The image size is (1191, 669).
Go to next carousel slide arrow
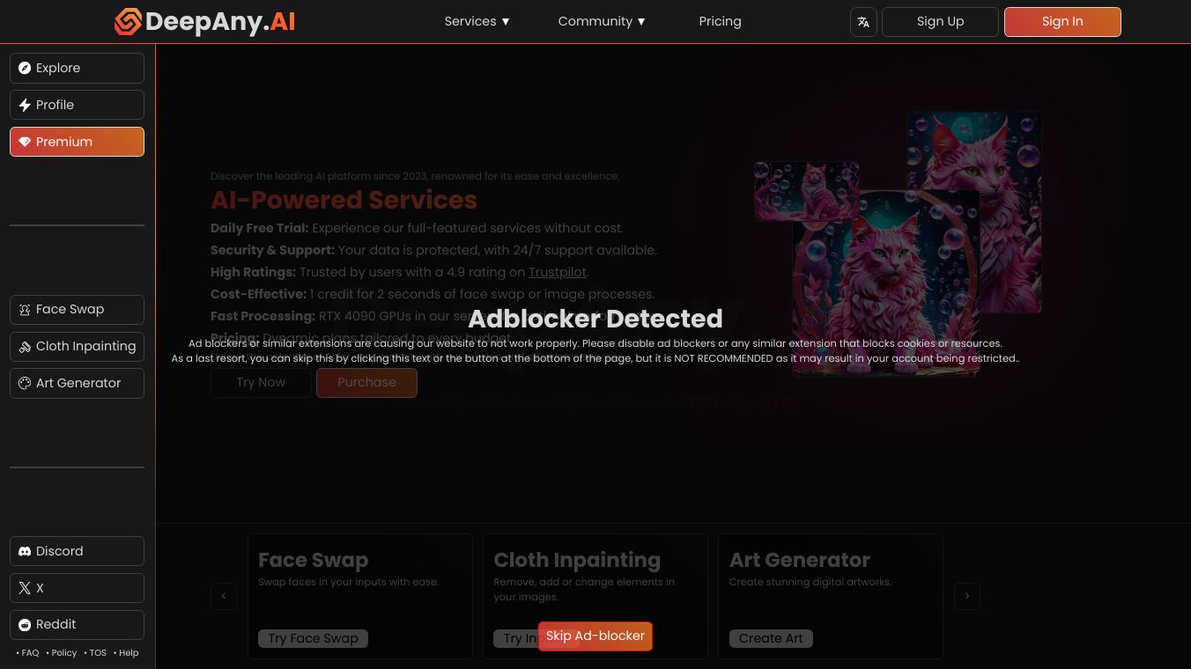[x=967, y=596]
